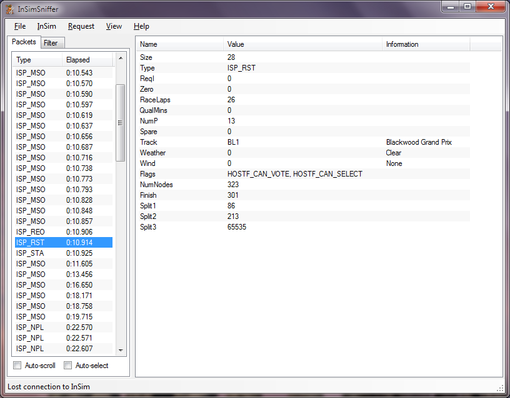Image resolution: width=510 pixels, height=398 pixels.
Task: Click the Split3 value 65535
Action: tap(237, 227)
